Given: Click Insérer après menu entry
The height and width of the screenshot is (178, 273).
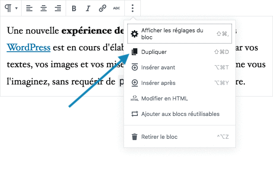Looking at the screenshot, I should click(158, 83).
